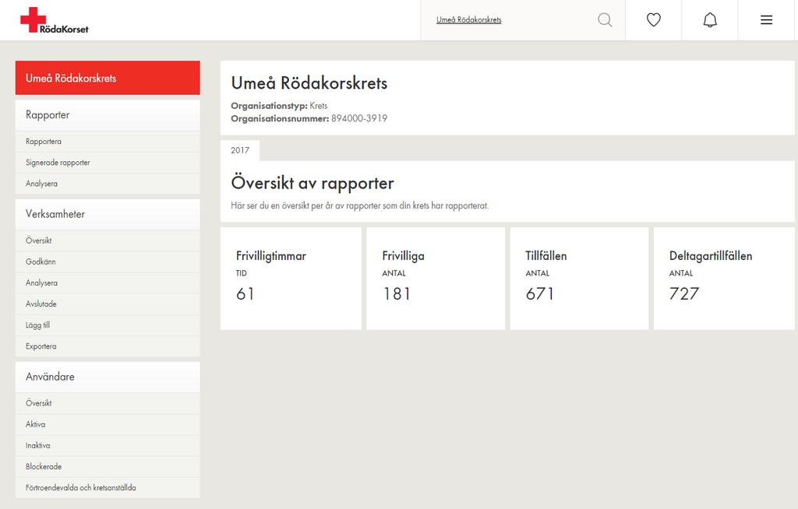
Task: Open Godkänn in sidebar
Action: [x=108, y=262]
